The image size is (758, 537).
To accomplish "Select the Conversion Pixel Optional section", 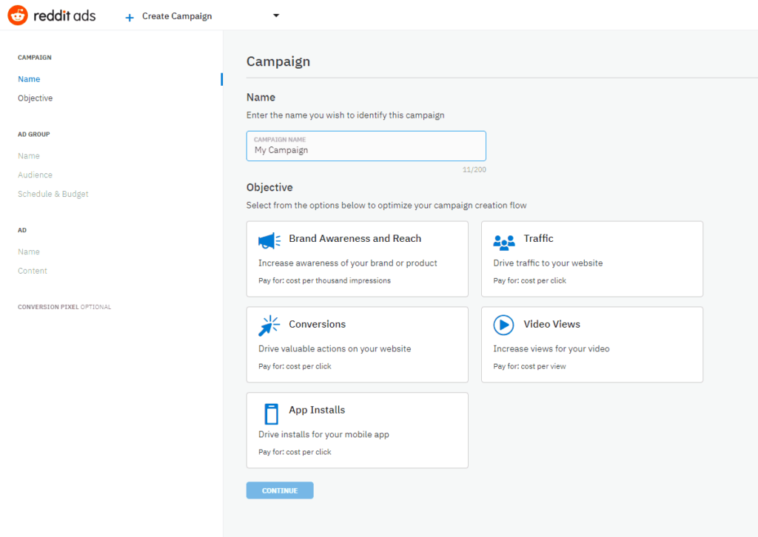I will click(x=64, y=307).
